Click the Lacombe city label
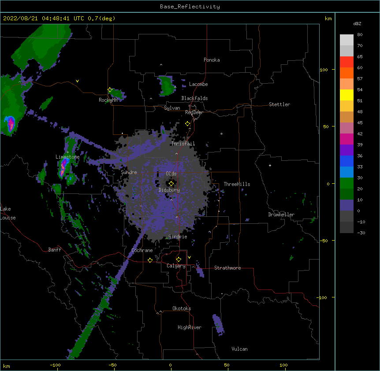 pyautogui.click(x=198, y=84)
